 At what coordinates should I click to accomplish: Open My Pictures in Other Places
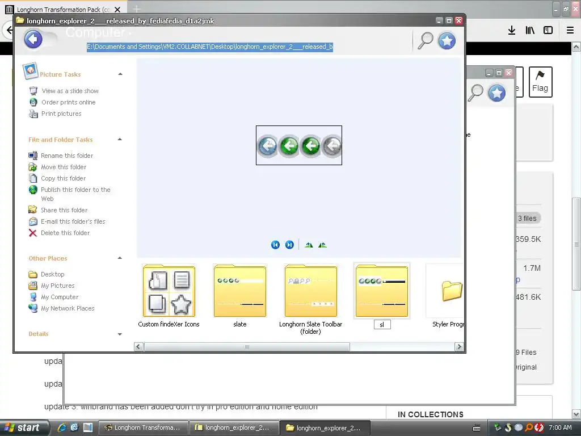pyautogui.click(x=58, y=286)
